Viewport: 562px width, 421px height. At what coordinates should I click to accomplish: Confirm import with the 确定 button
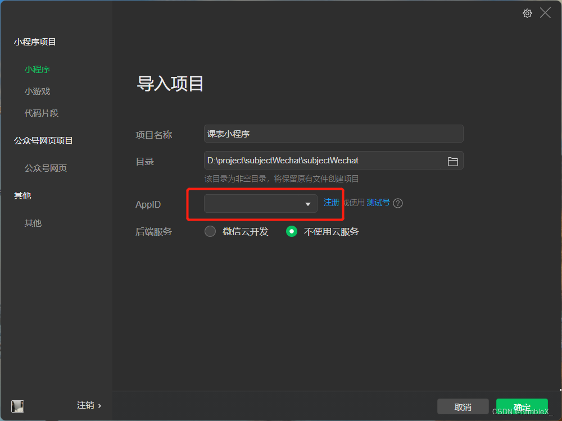tap(522, 407)
